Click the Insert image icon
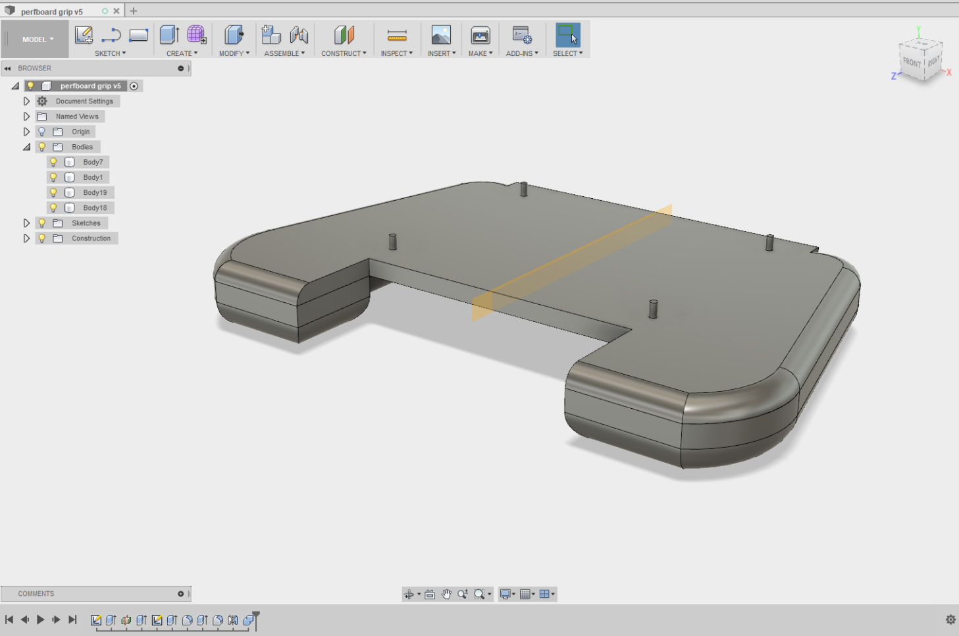 coord(441,36)
